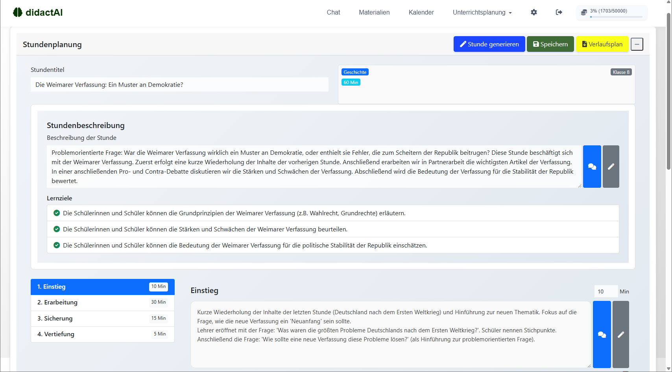This screenshot has width=672, height=372.
Task: Click green check of Grundprinzipien learning goal
Action: pyautogui.click(x=57, y=213)
